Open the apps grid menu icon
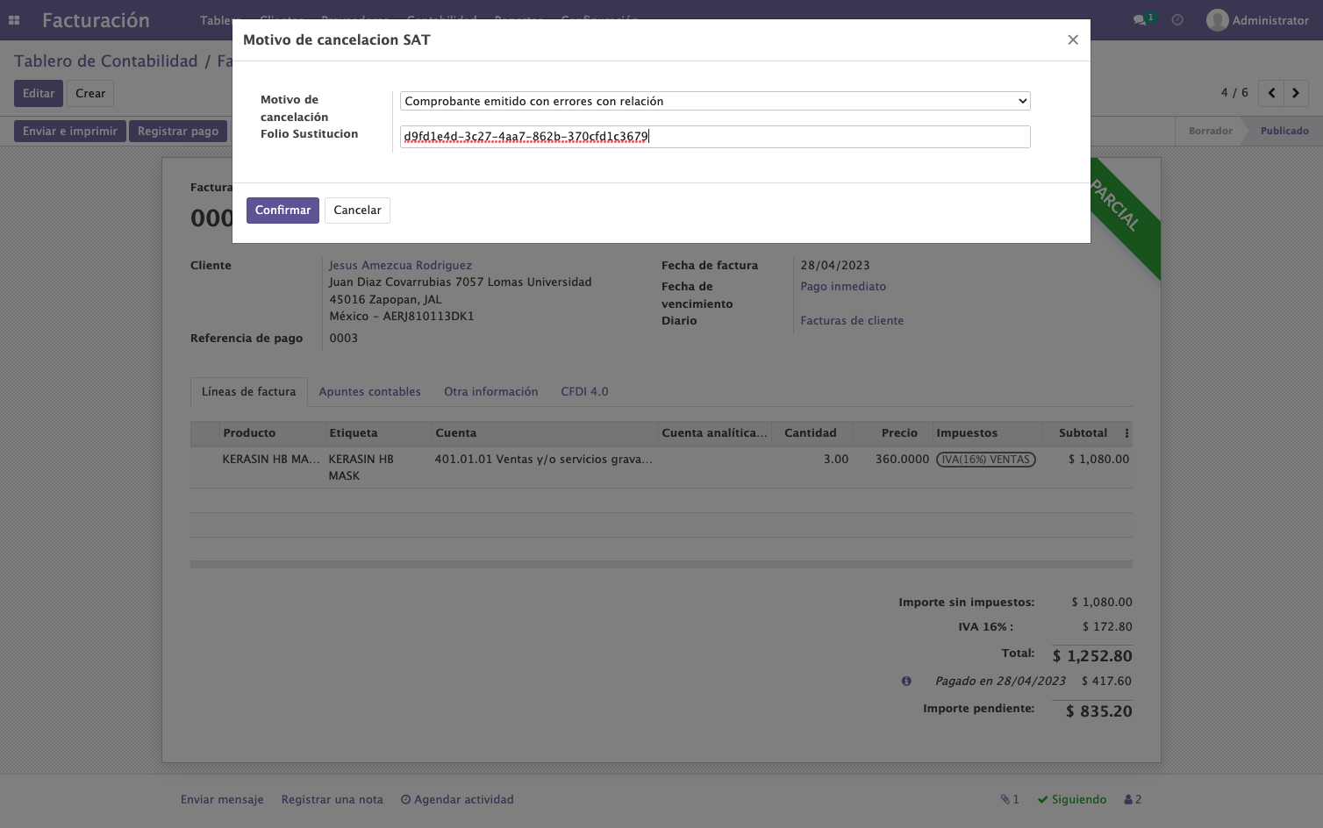The image size is (1323, 828). (x=14, y=20)
